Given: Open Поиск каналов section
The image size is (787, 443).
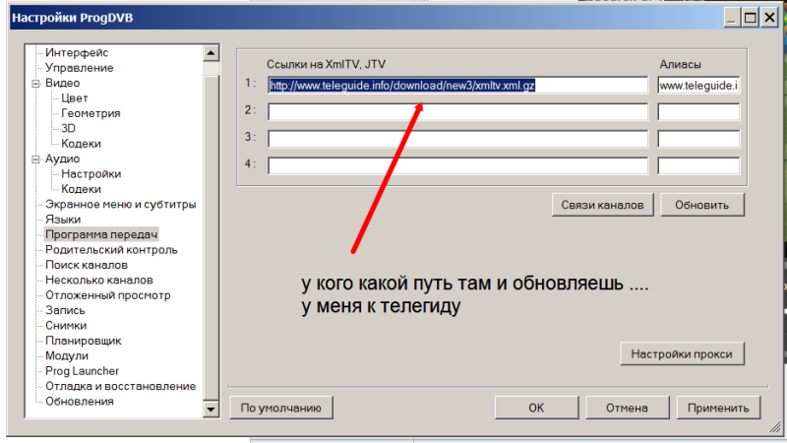Looking at the screenshot, I should tap(87, 265).
